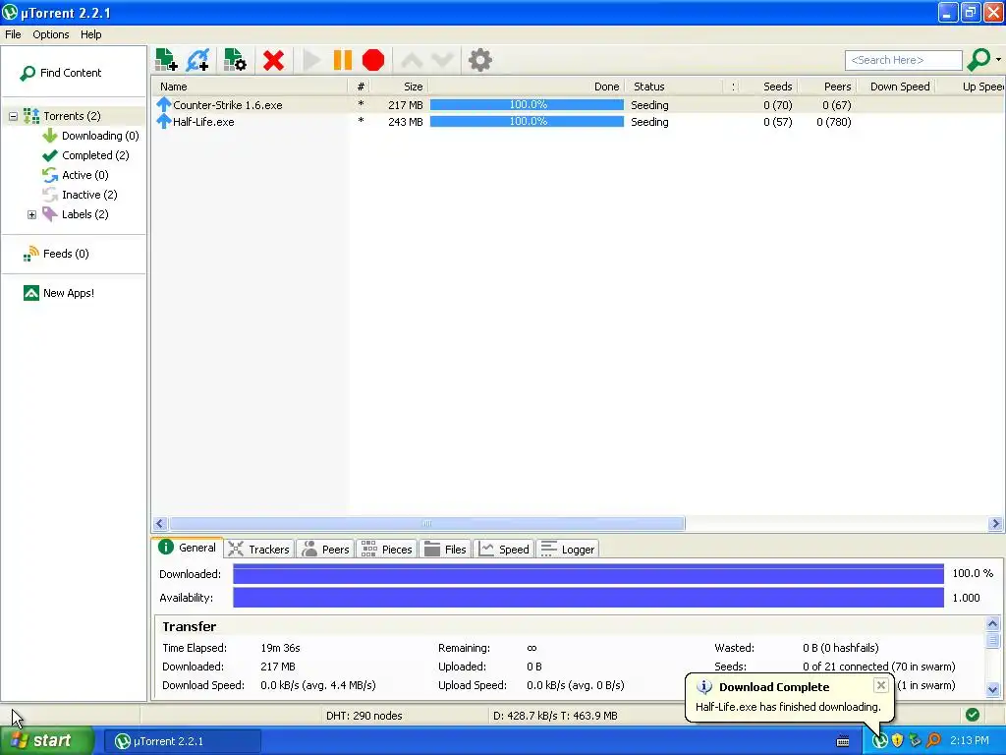Click µTorrent 2.2.1 taskbar button
The image size is (1006, 755).
183,741
